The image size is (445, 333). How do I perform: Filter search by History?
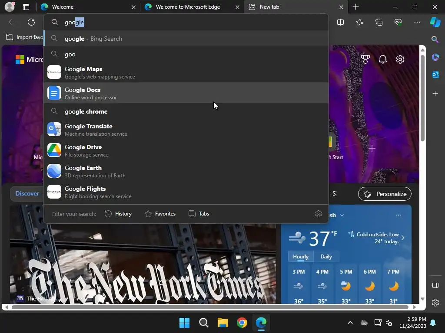click(118, 214)
